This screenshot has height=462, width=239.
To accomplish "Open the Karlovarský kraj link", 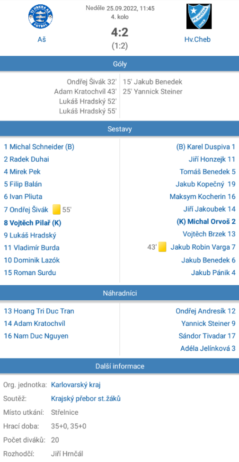I will point(76,384).
